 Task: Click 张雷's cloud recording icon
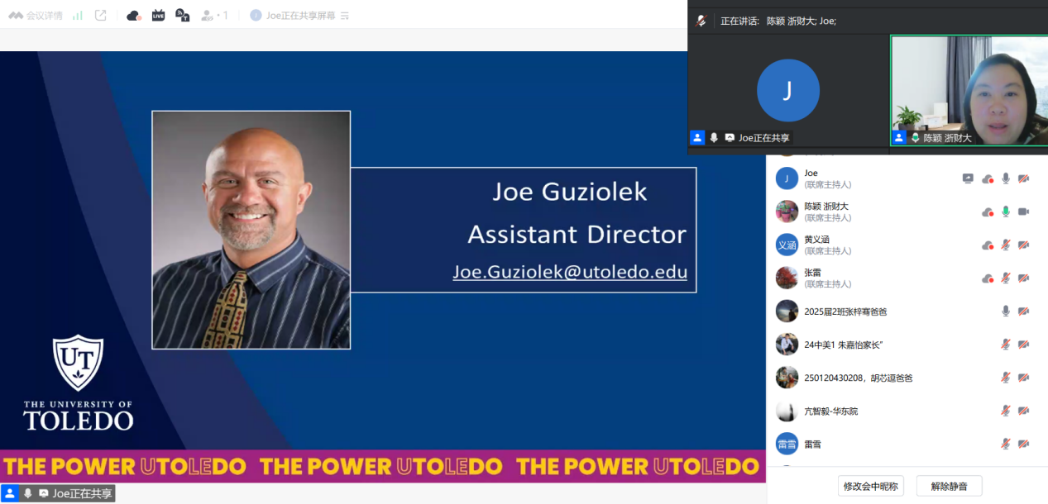click(x=987, y=278)
